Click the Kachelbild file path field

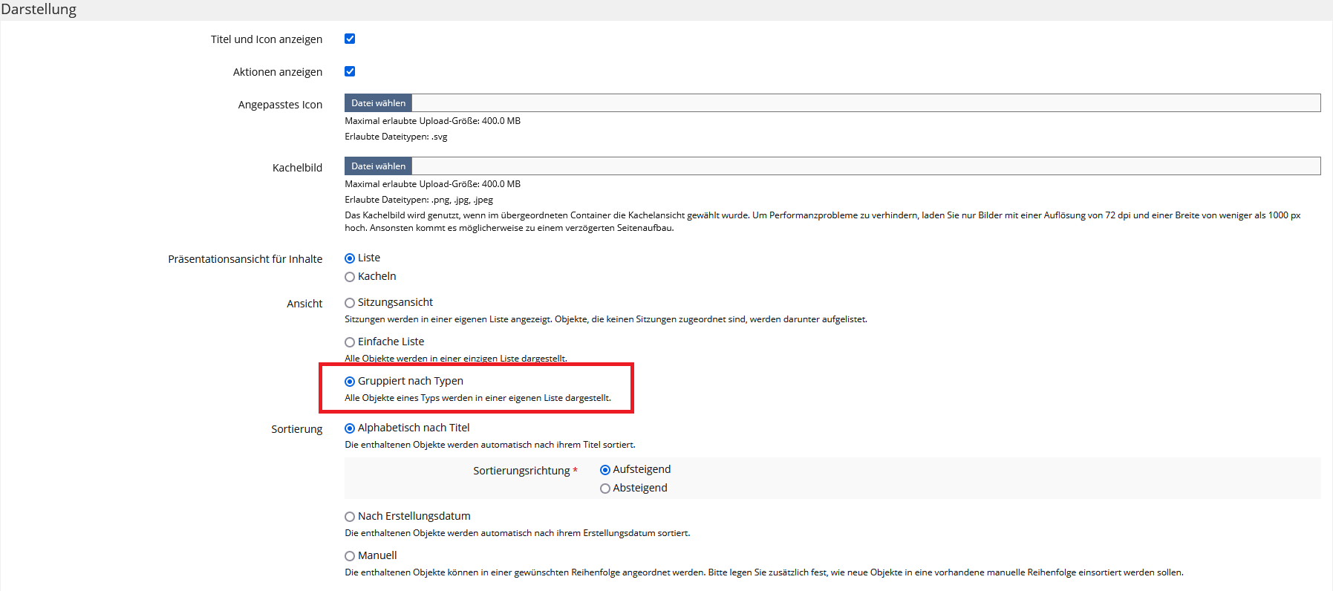pos(865,166)
